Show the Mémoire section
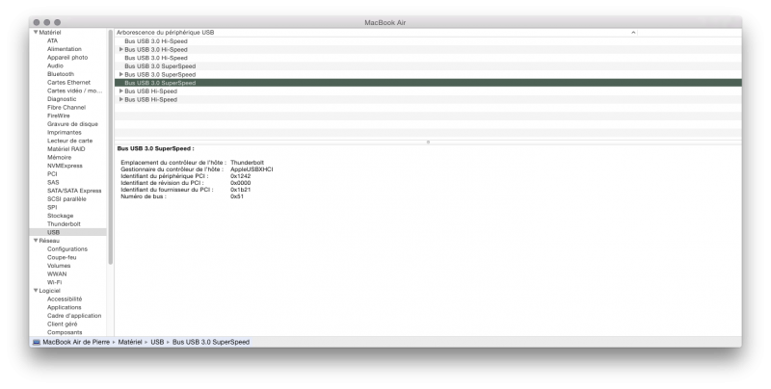This screenshot has width=771, height=389. [x=59, y=158]
